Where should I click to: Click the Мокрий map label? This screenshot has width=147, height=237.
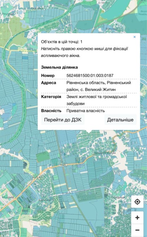click(8, 197)
